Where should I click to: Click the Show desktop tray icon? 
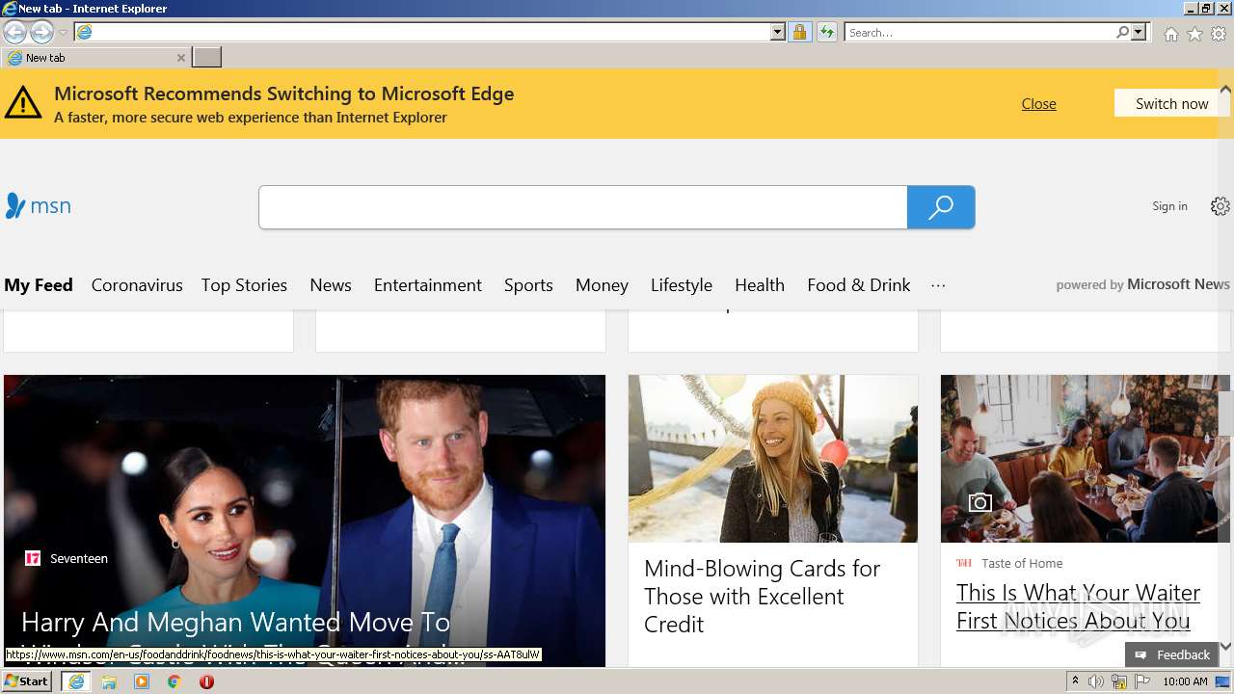click(x=1222, y=681)
